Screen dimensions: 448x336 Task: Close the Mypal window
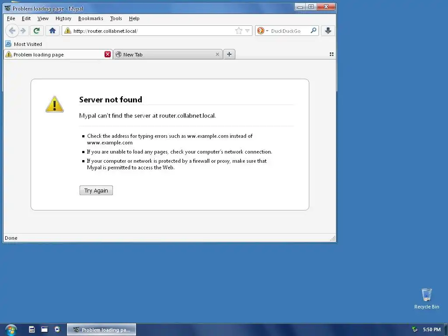(x=326, y=7)
